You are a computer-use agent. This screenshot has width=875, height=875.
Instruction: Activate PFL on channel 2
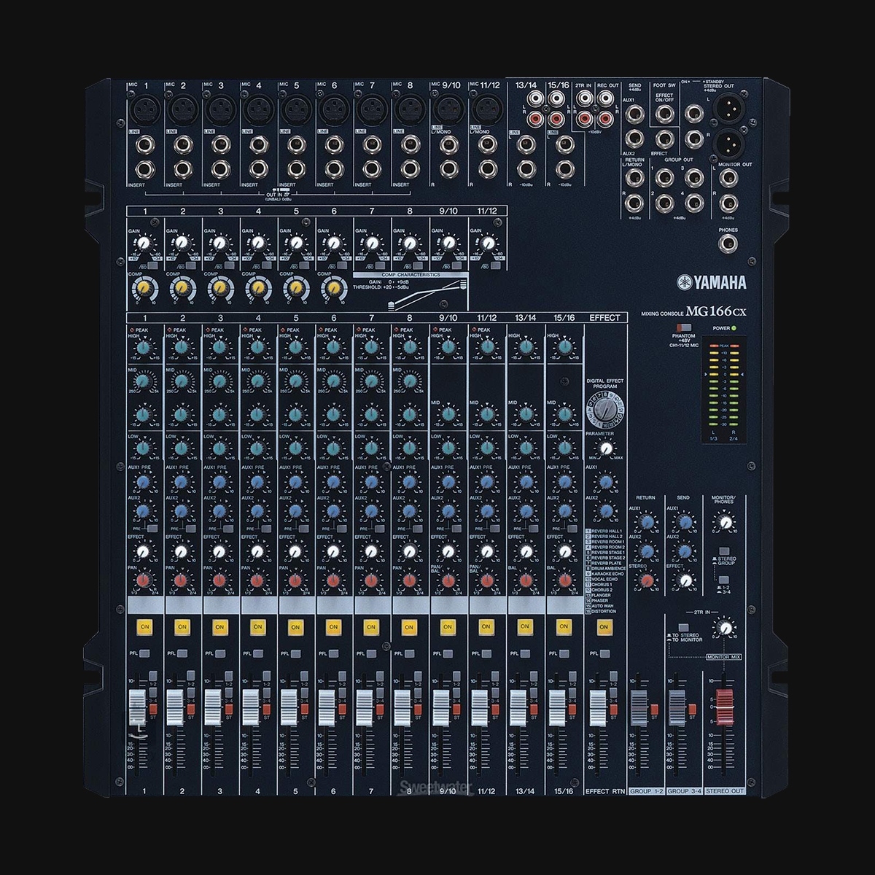coord(182,653)
